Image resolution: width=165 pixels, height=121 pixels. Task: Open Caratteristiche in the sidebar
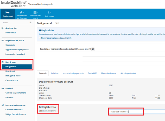(12, 80)
